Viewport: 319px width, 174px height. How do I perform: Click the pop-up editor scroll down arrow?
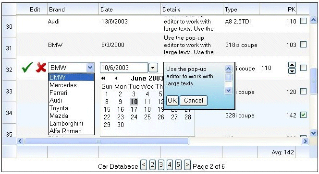pyautogui.click(x=228, y=90)
